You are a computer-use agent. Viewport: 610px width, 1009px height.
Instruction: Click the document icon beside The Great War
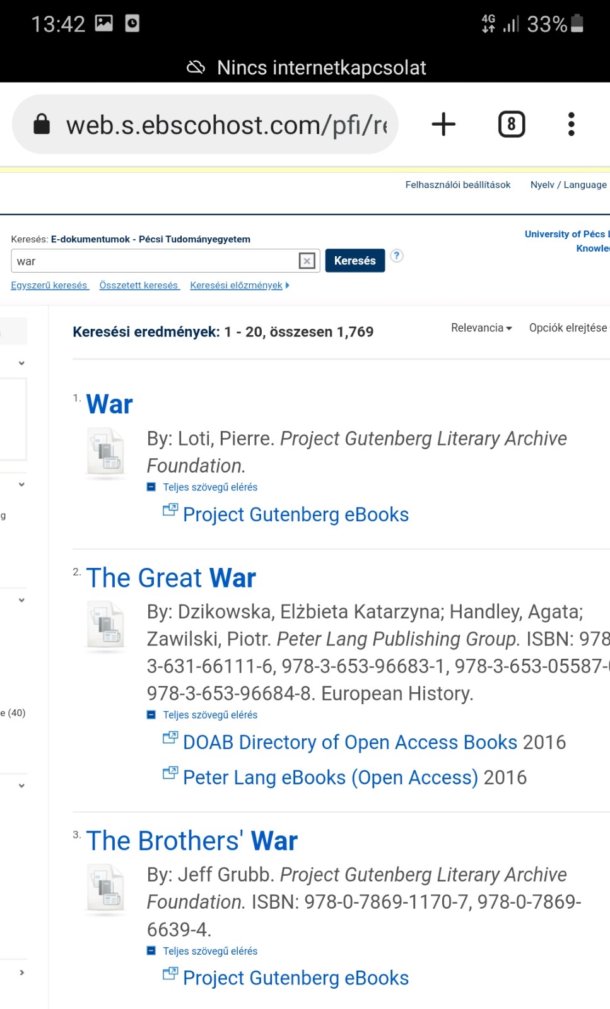(106, 625)
